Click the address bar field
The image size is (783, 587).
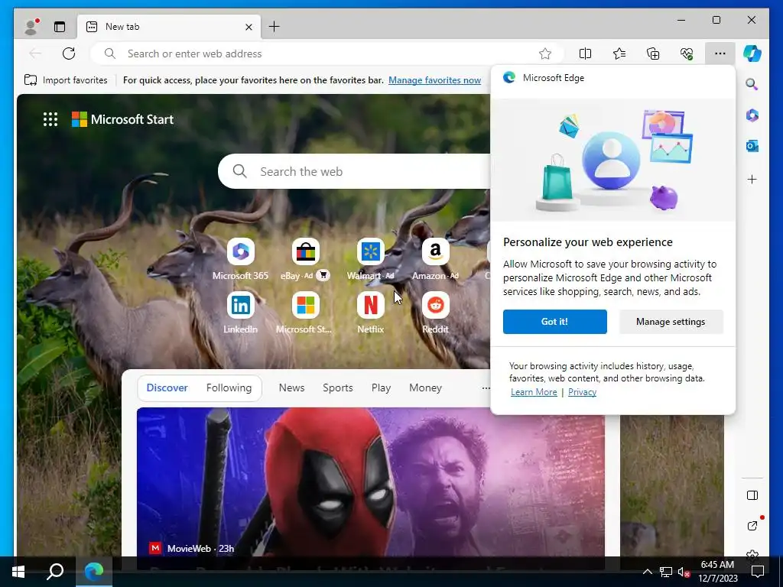[327, 54]
